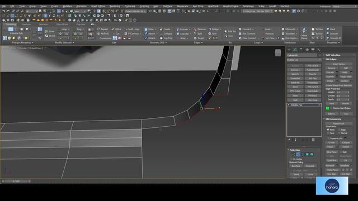Screen dimensions: 358x201
Task: Select the Face constraint radio button
Action: click(x=328, y=133)
